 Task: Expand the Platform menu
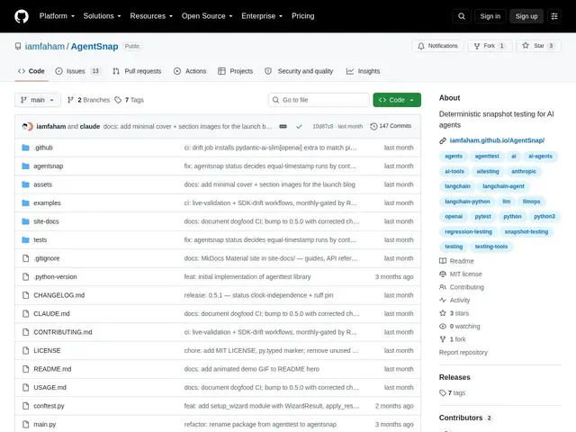click(x=57, y=16)
